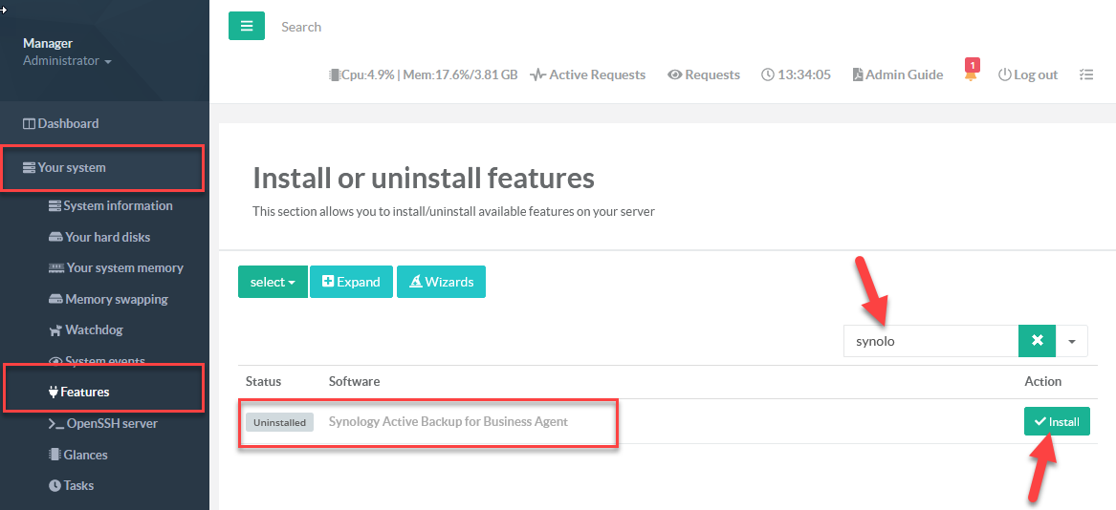Open the notification bell alerts
The height and width of the screenshot is (510, 1116).
click(971, 74)
